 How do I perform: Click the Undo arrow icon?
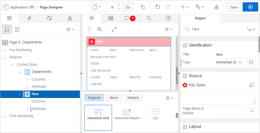158,7
